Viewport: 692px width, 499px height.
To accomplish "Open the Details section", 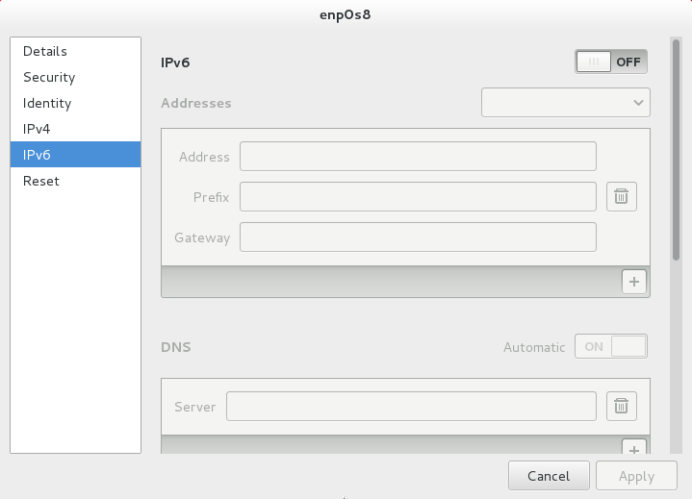I will (75, 51).
